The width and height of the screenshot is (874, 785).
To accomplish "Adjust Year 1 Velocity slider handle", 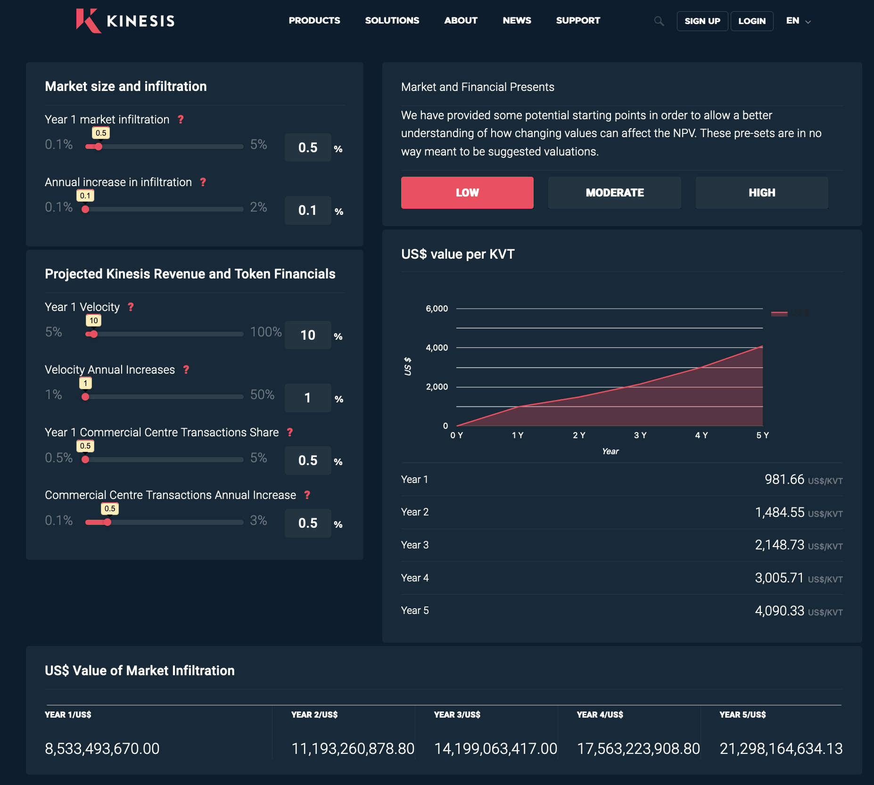I will tap(94, 334).
